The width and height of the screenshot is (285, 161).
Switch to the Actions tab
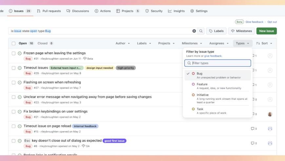tap(103, 11)
